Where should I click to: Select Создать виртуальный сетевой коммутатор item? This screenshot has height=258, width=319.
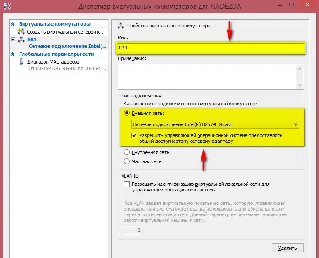[x=66, y=32]
